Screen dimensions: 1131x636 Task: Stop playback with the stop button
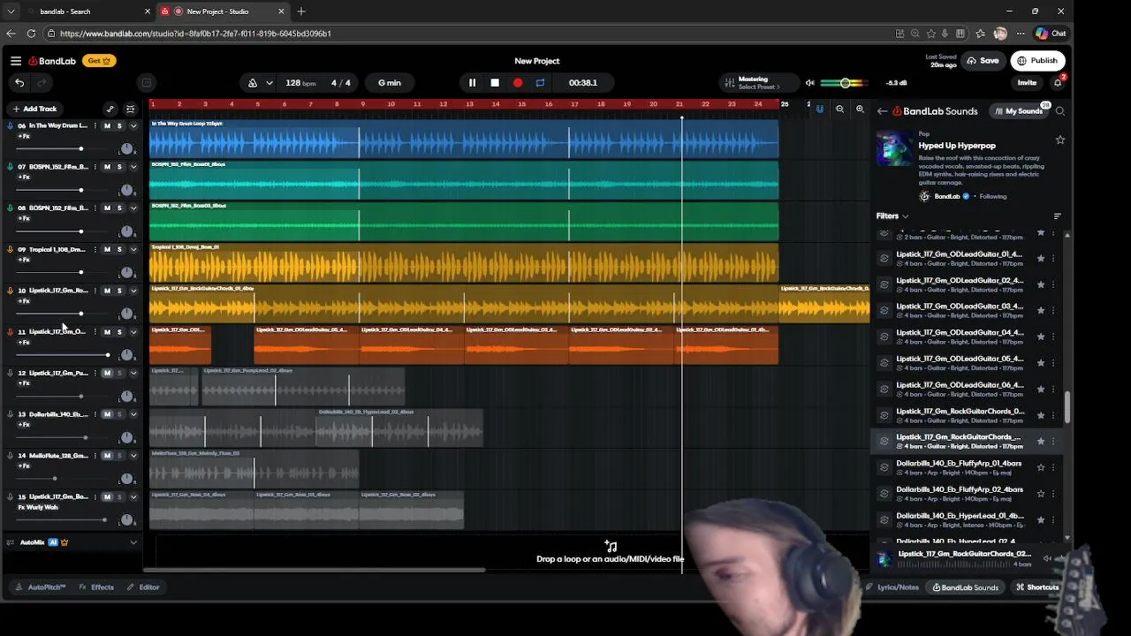pyautogui.click(x=495, y=83)
